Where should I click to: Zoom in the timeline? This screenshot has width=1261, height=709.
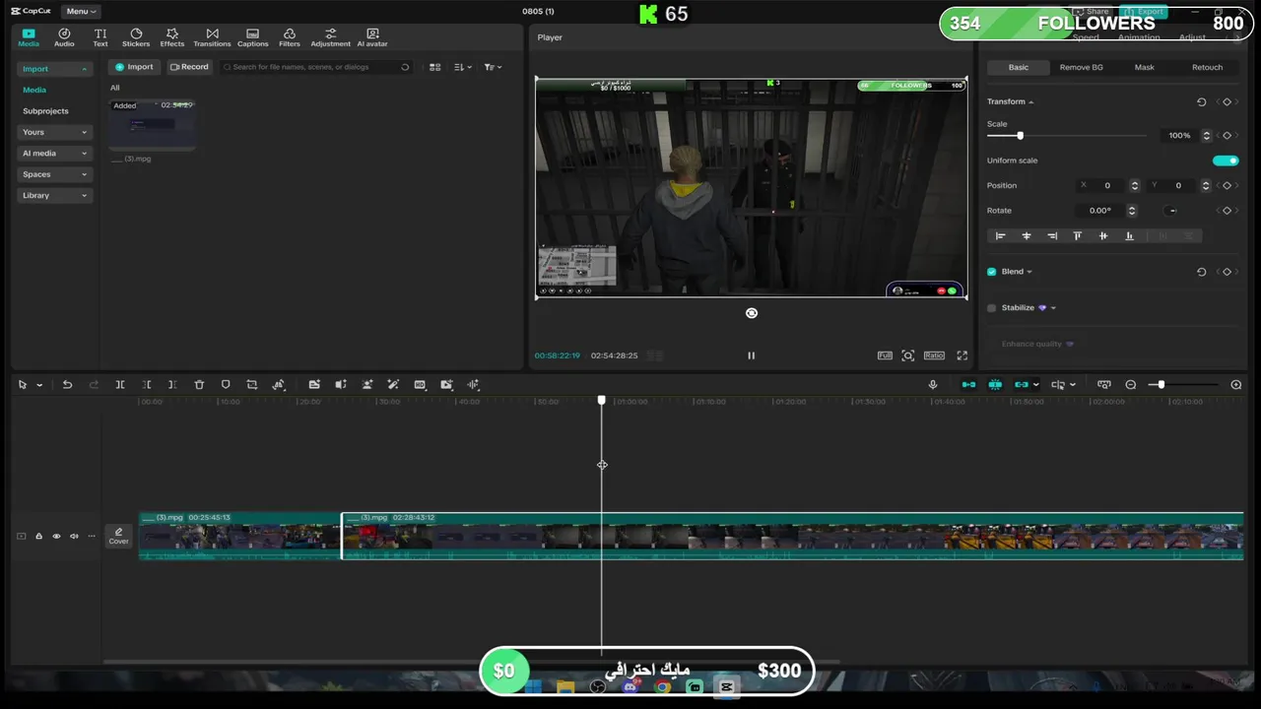(1236, 385)
